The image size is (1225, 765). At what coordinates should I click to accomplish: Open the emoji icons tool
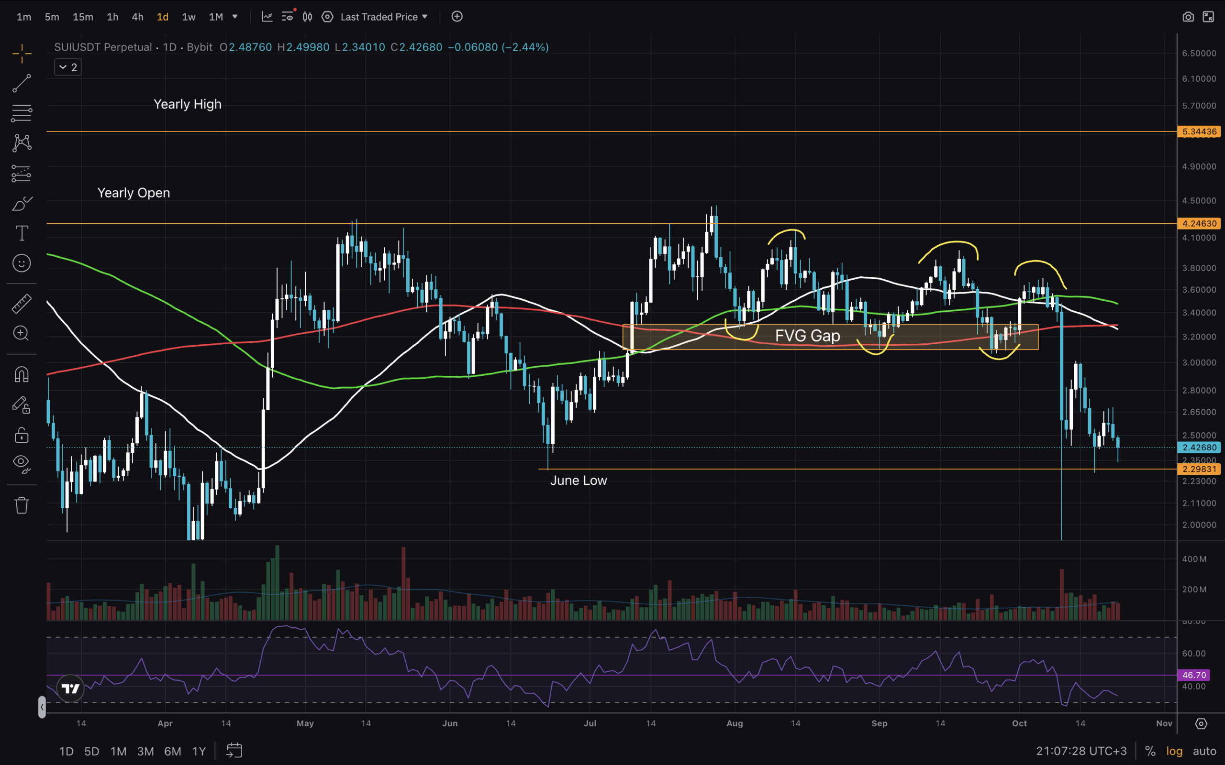(x=21, y=263)
